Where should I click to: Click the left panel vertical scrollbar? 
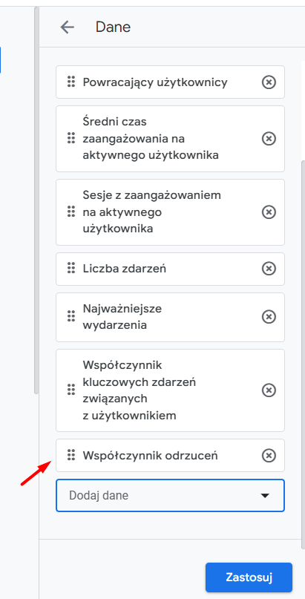point(36,199)
